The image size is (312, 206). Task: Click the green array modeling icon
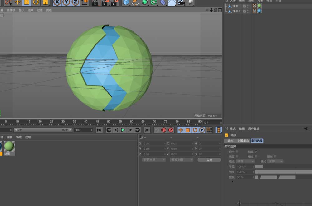pyautogui.click(x=154, y=2)
